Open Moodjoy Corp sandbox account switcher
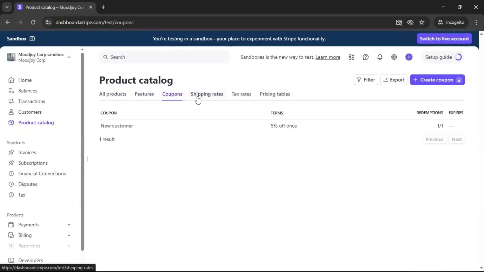The width and height of the screenshot is (484, 272). tap(39, 57)
